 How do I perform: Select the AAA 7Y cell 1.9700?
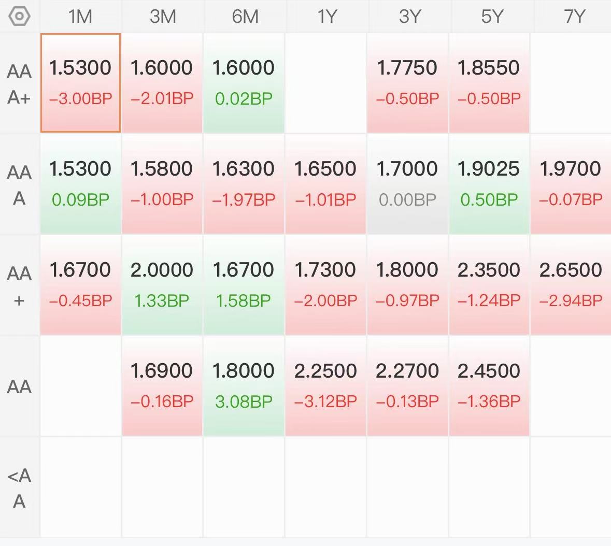point(571,184)
